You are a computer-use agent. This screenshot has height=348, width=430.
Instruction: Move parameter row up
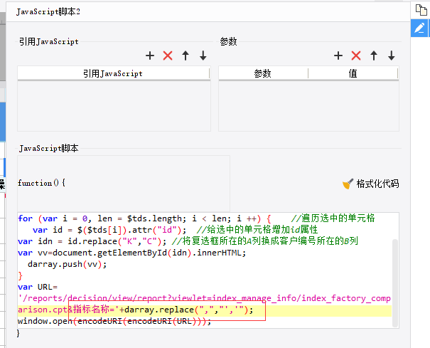[x=374, y=56]
